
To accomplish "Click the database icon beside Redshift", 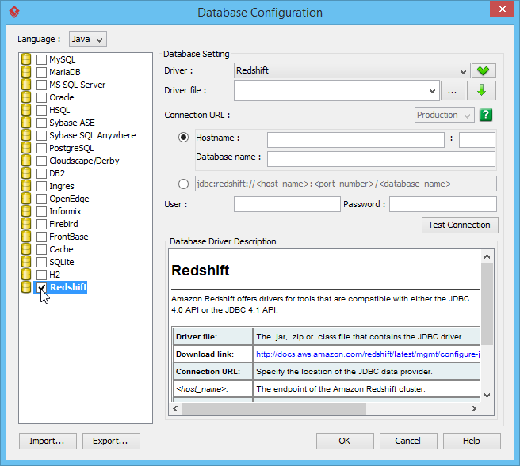I will (26, 287).
